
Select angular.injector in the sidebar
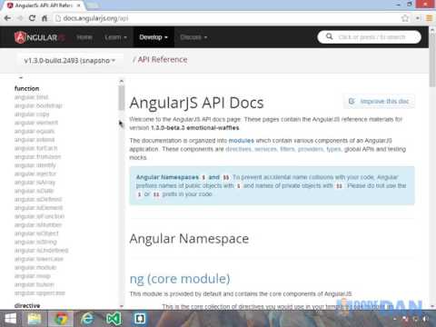35,173
